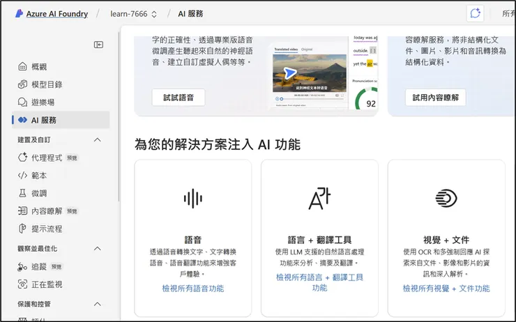Click the 建置及自訂 section heading
The image size is (516, 322).
34,140
